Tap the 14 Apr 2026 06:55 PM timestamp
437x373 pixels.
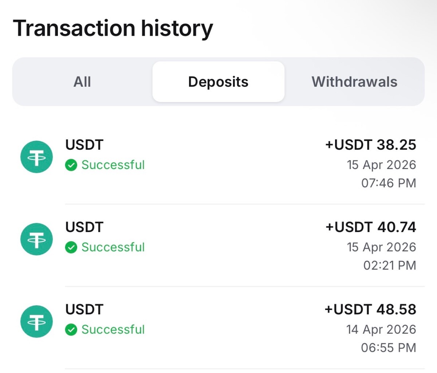point(381,338)
